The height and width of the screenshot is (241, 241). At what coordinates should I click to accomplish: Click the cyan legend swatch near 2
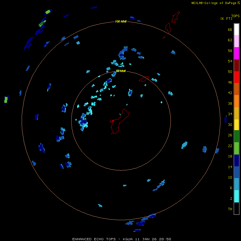coord(236,196)
